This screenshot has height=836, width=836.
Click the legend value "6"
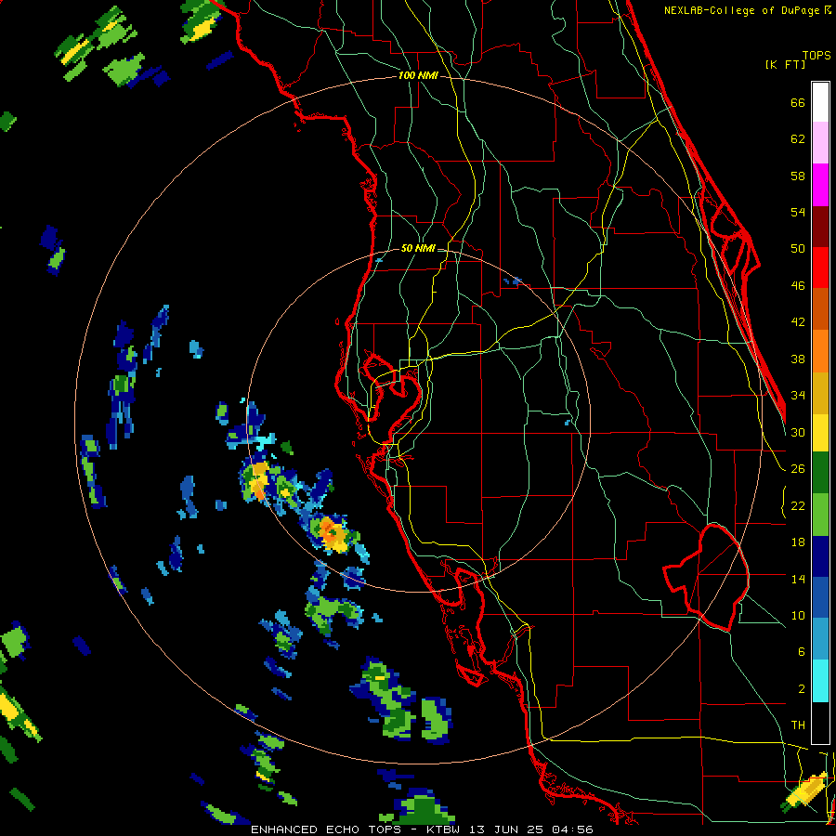pyautogui.click(x=802, y=651)
